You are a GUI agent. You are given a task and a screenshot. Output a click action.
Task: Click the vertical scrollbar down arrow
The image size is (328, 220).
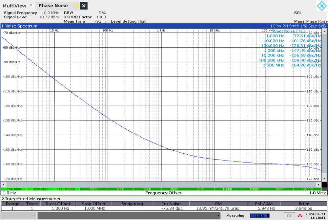[324, 179]
